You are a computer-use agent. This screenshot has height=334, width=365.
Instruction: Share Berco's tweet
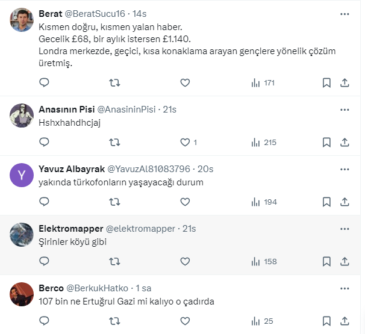345,321
